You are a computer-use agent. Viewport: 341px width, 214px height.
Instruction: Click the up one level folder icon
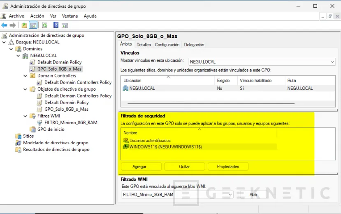24,25
